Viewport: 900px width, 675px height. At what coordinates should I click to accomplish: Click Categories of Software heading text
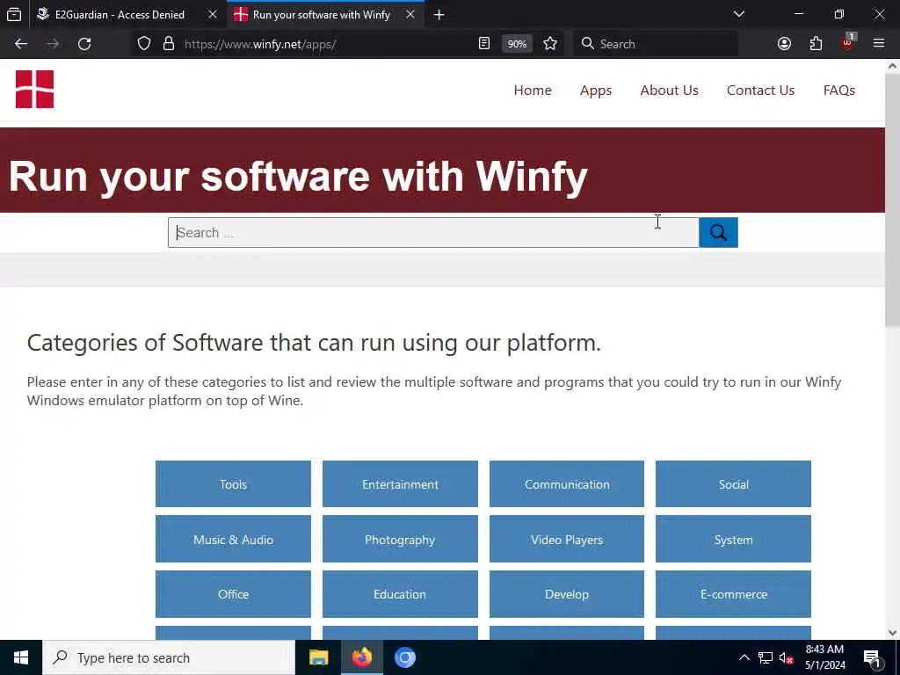(314, 343)
